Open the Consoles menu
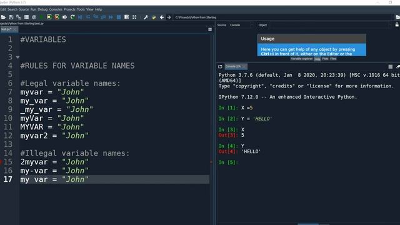The width and height of the screenshot is (400, 225). coord(56,9)
